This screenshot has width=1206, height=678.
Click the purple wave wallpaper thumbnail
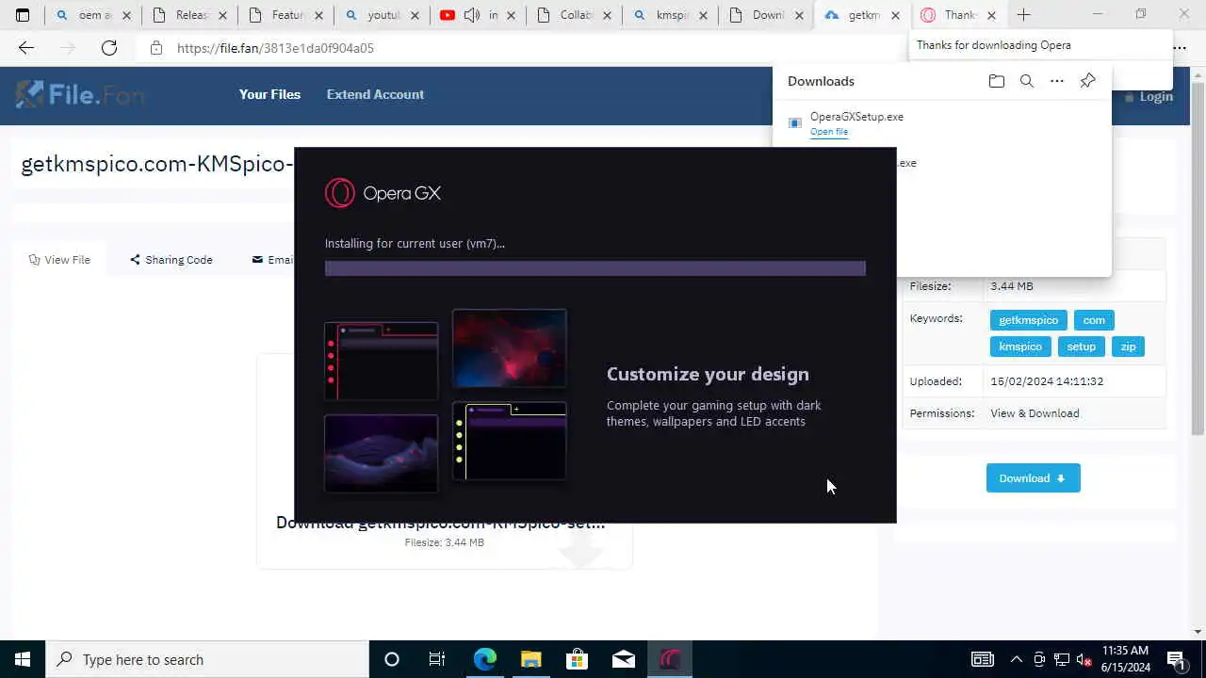pyautogui.click(x=382, y=453)
